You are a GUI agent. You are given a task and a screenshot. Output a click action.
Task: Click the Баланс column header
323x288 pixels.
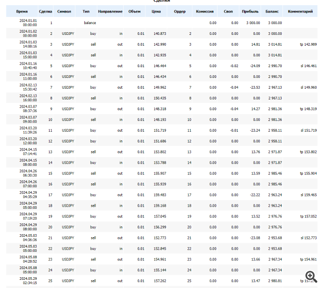point(272,12)
